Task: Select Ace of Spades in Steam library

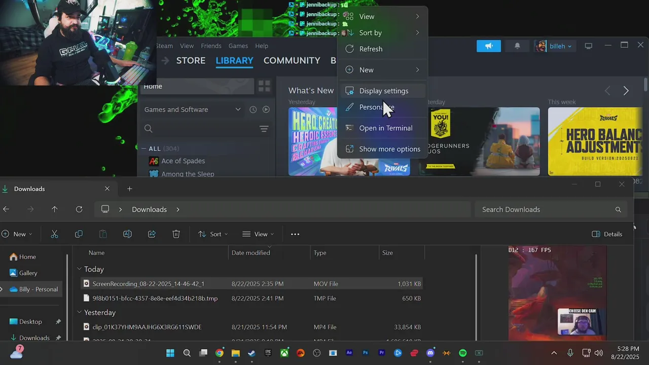Action: (x=183, y=161)
